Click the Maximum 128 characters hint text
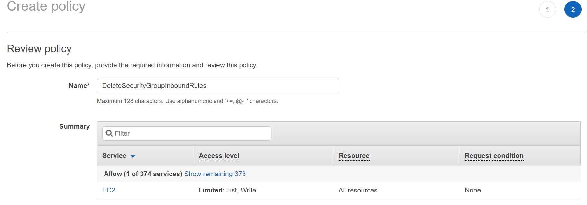Image resolution: width=587 pixels, height=205 pixels. click(x=187, y=101)
